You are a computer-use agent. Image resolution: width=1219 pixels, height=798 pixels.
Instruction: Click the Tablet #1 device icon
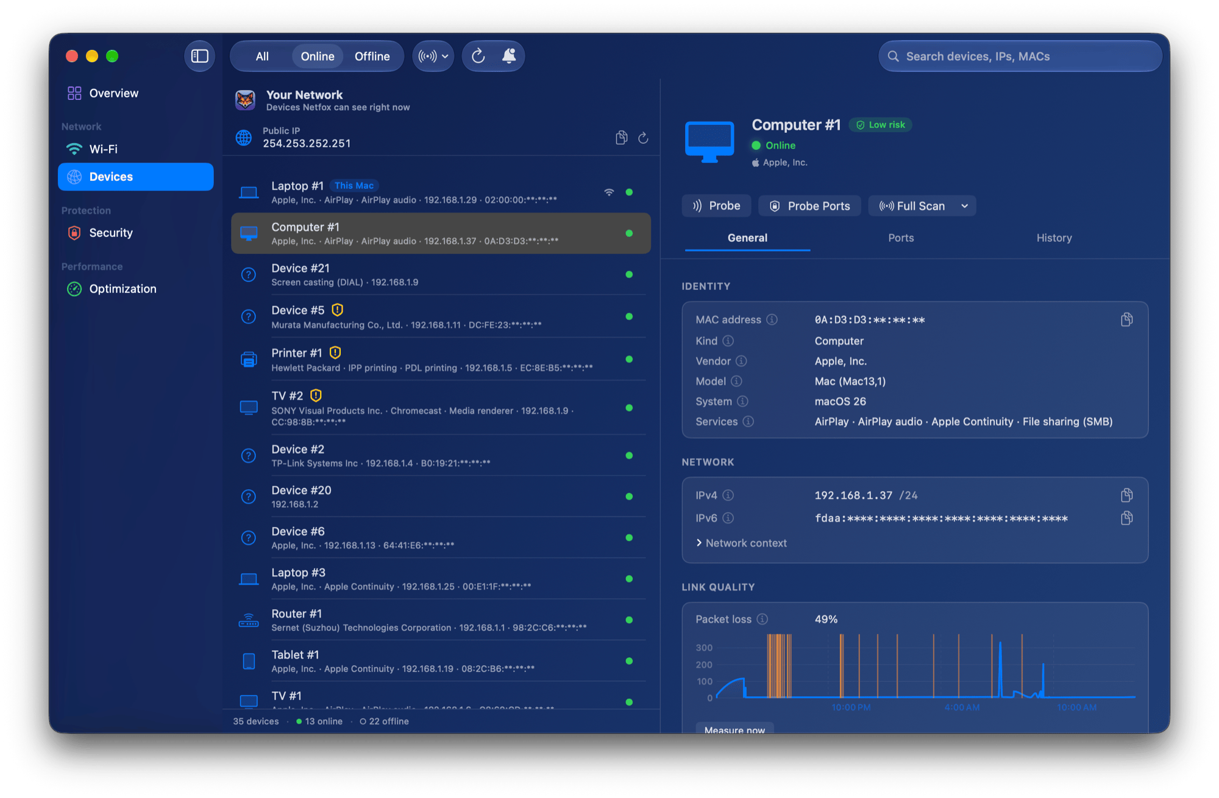(249, 661)
